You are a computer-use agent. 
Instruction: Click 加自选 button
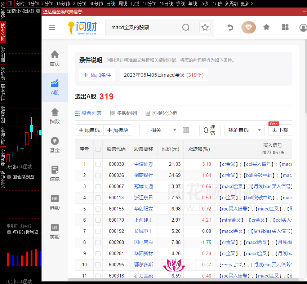(89, 130)
